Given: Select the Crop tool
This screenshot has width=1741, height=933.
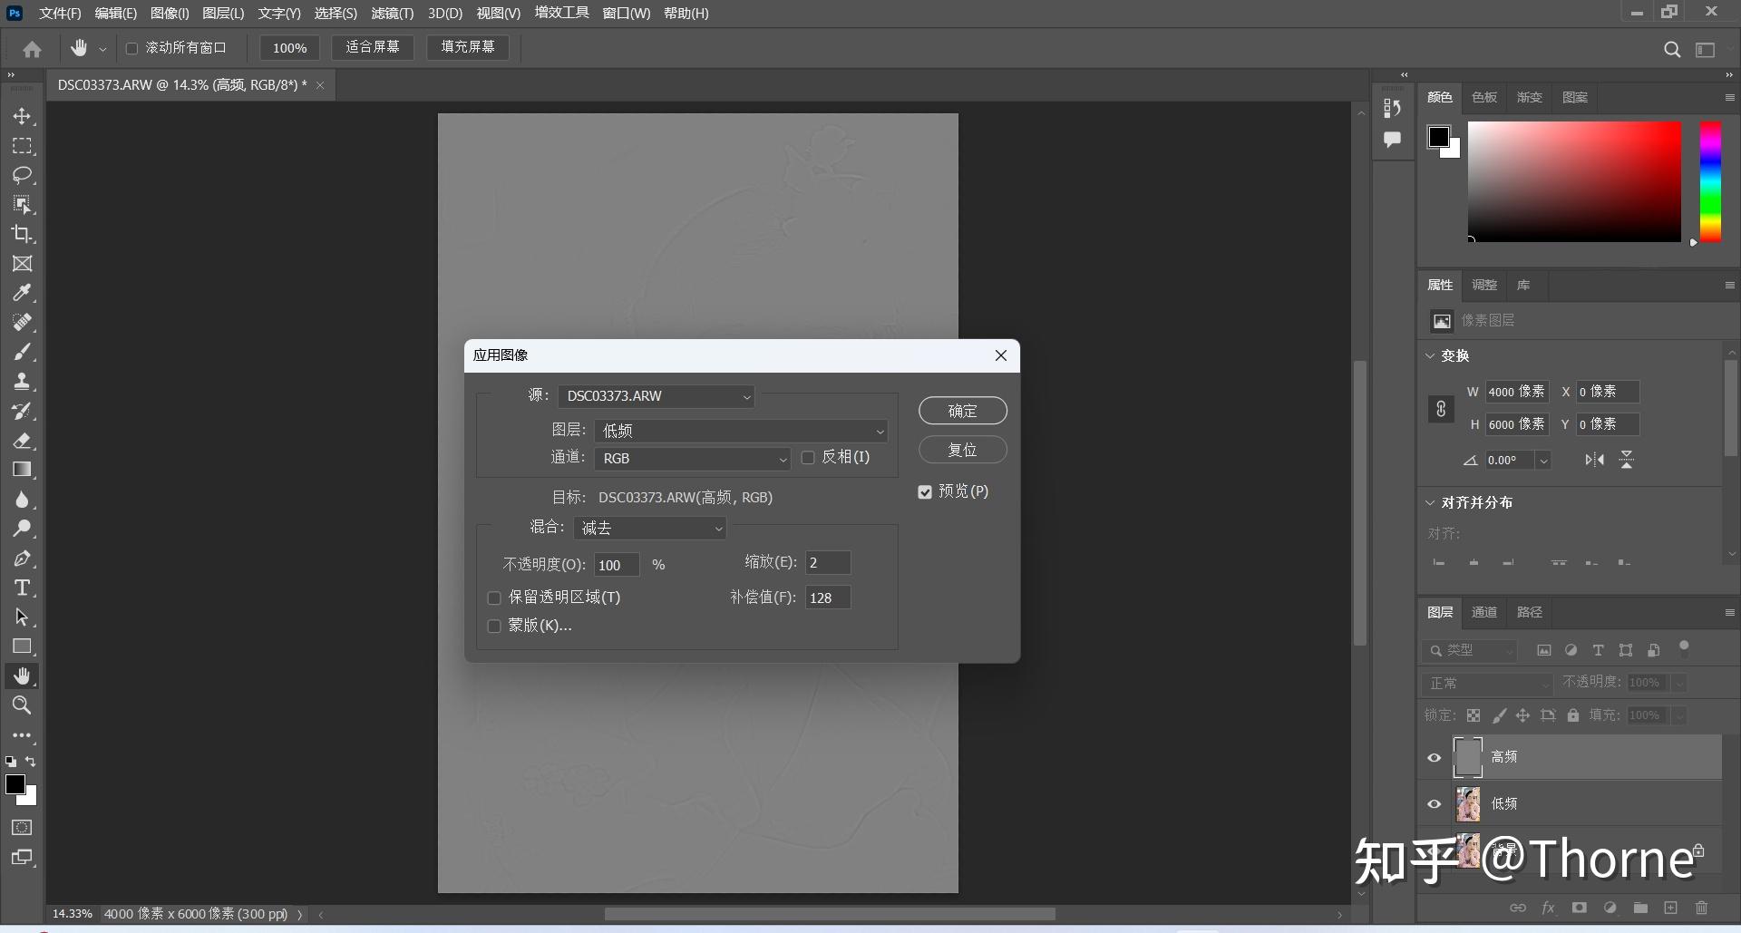Looking at the screenshot, I should point(23,235).
